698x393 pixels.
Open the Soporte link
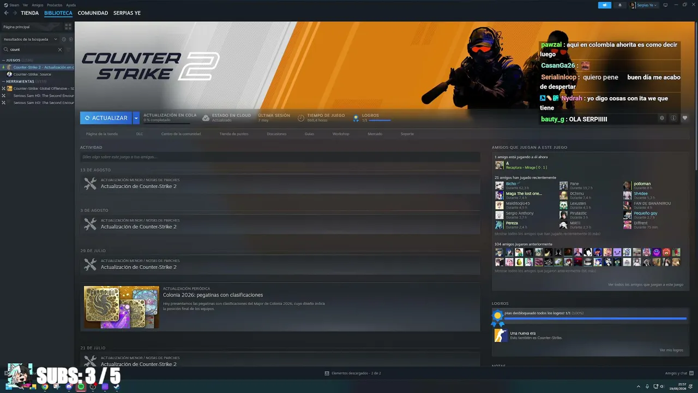tap(407, 134)
